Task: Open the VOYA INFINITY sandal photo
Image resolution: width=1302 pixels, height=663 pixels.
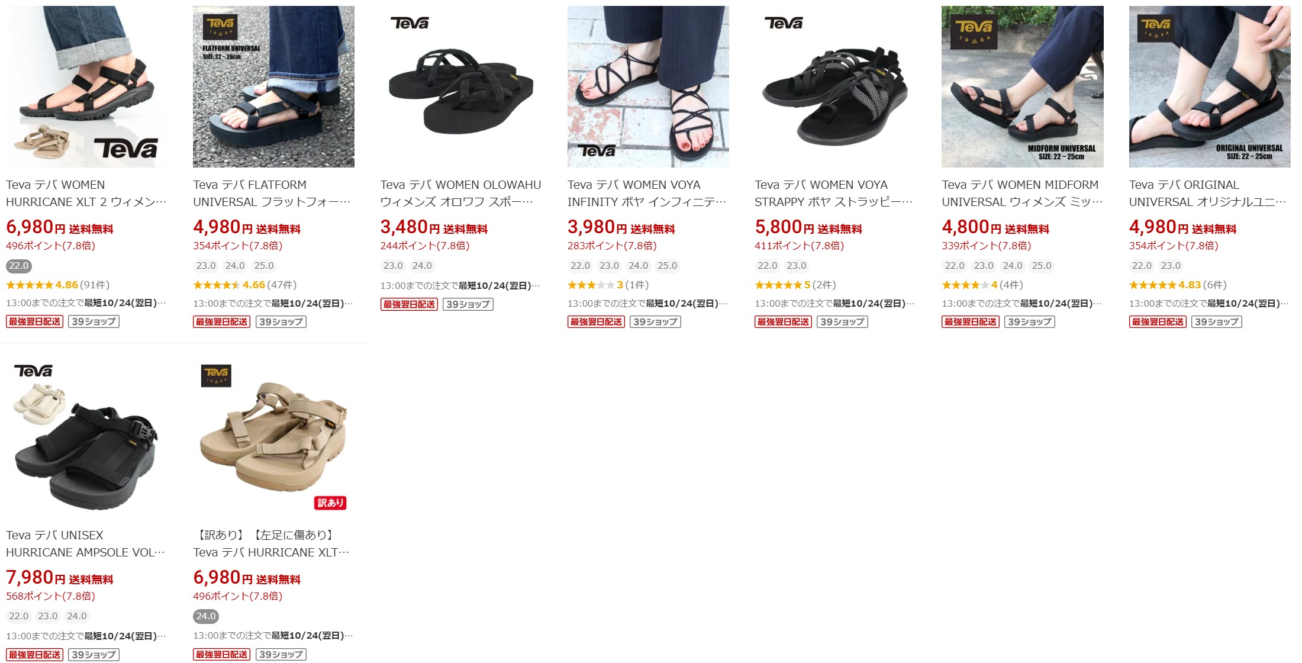Action: tap(648, 86)
